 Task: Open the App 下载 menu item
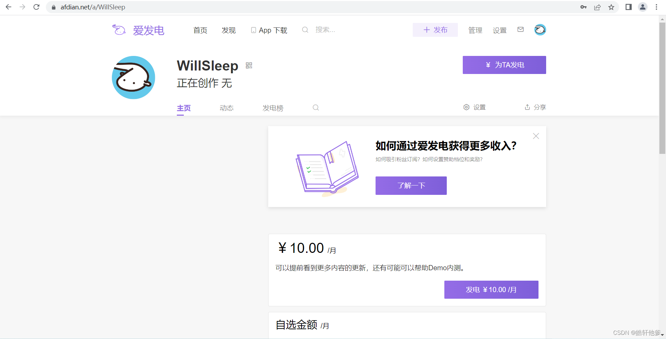[269, 30]
